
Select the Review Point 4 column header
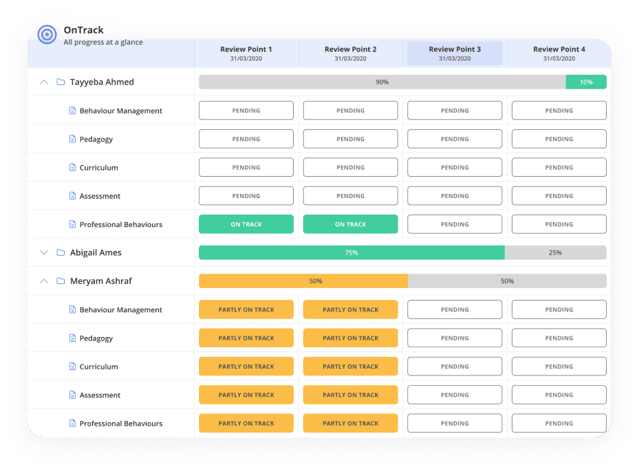point(559,54)
